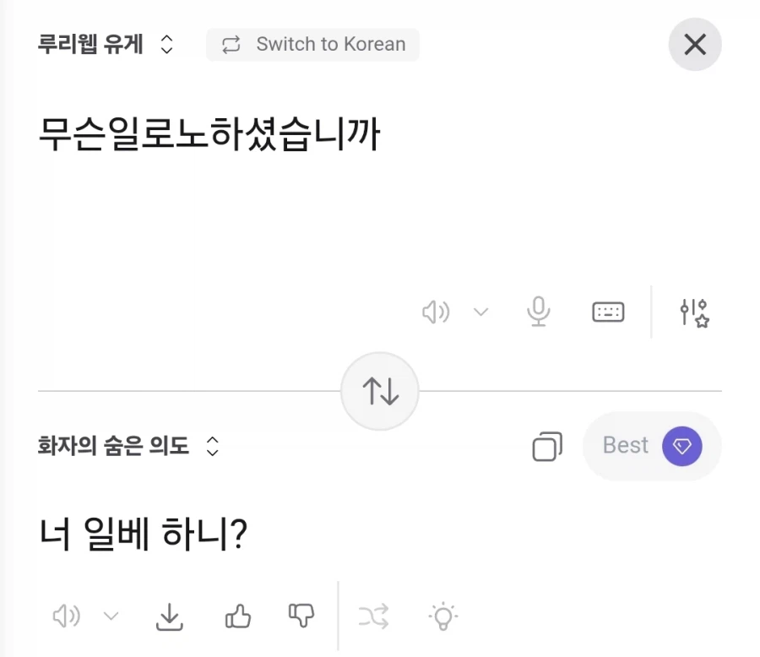The height and width of the screenshot is (657, 760).
Task: Download the translation result
Action: click(x=169, y=616)
